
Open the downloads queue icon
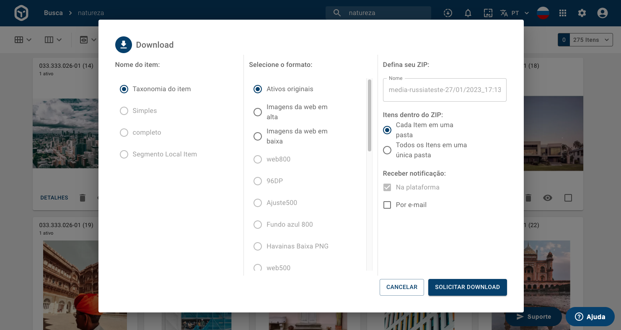point(448,13)
